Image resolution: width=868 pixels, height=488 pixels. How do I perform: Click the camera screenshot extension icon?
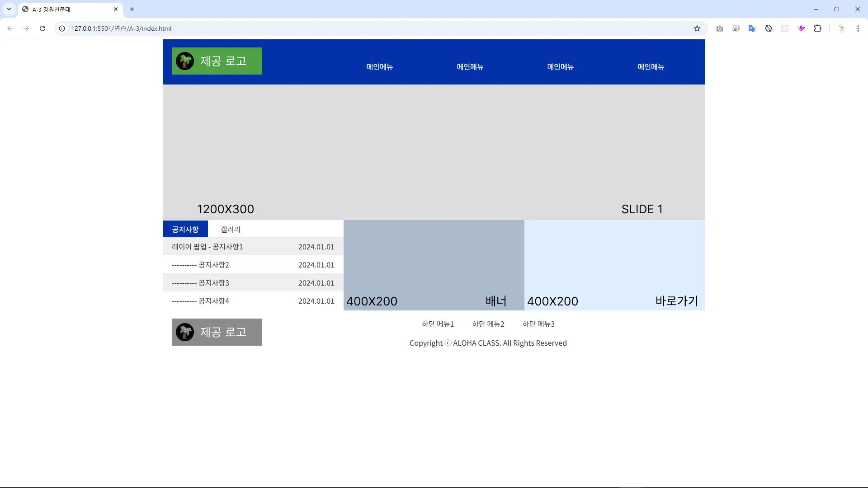point(720,28)
